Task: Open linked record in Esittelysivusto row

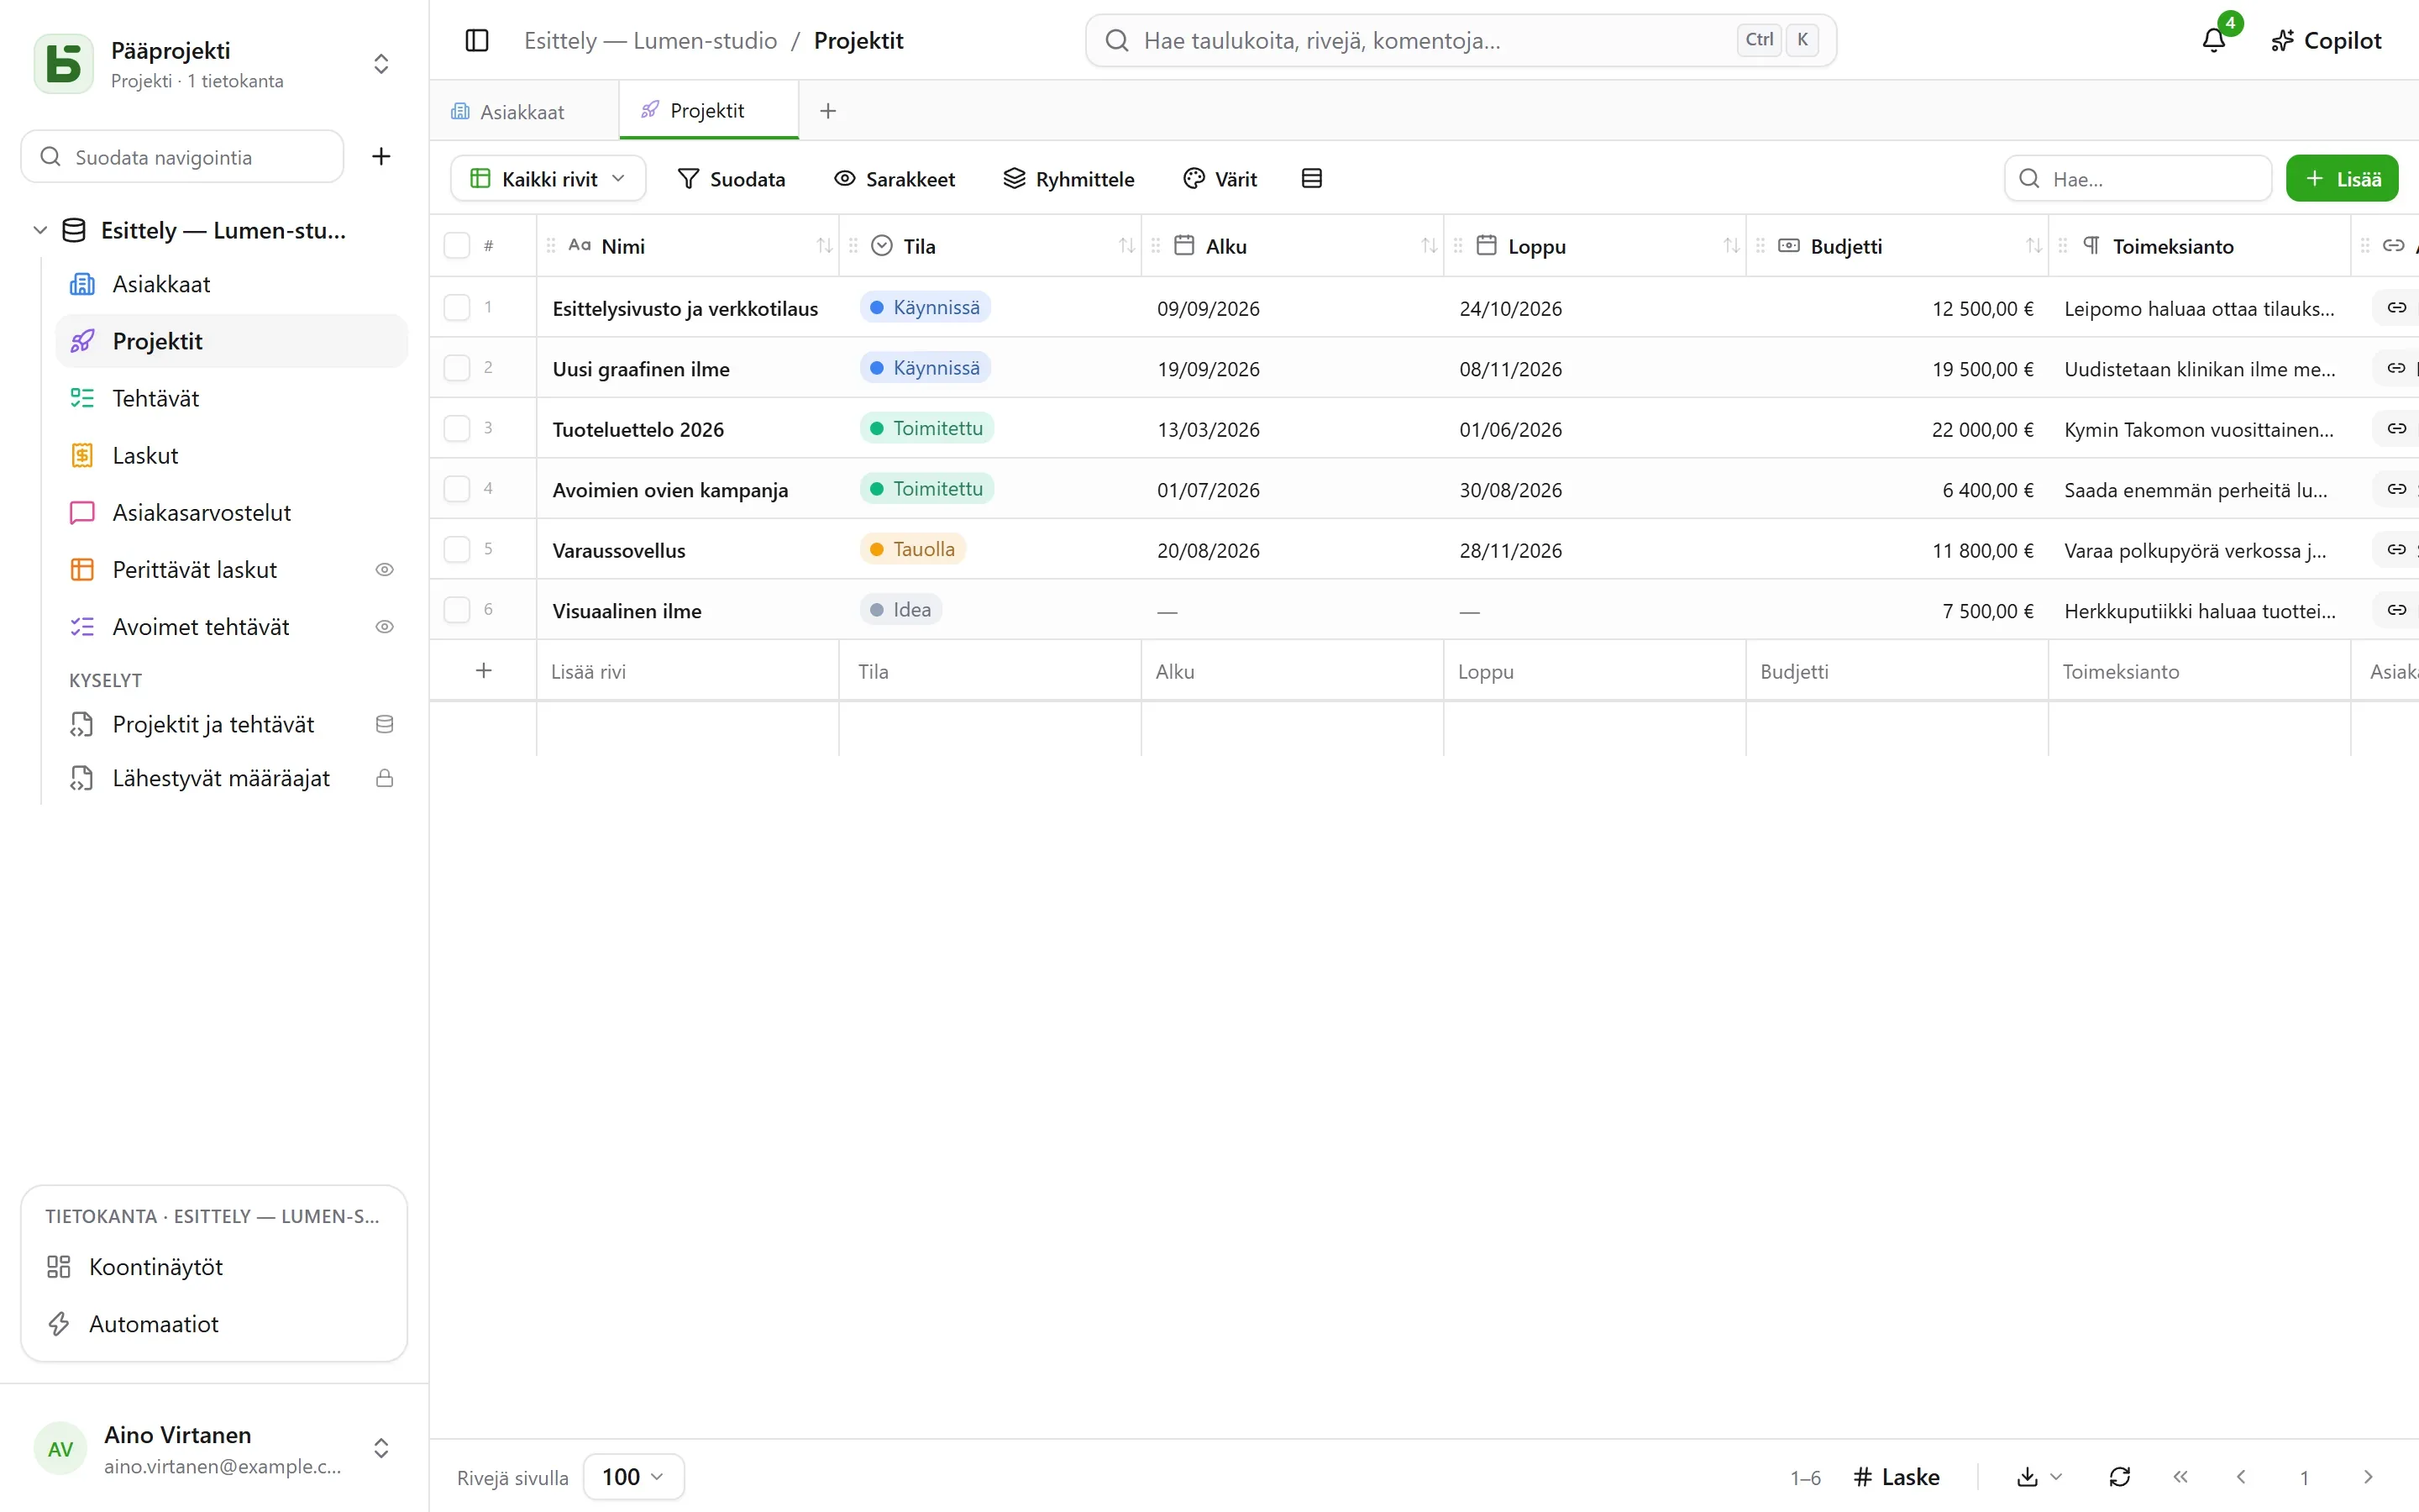Action: coord(2396,307)
